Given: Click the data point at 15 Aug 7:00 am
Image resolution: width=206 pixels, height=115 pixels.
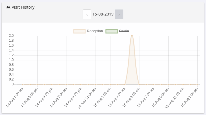Looking at the screenshot, I should tap(154, 85).
